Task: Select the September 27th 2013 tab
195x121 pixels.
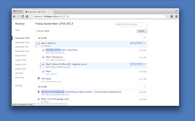Action: pyautogui.click(x=38, y=12)
